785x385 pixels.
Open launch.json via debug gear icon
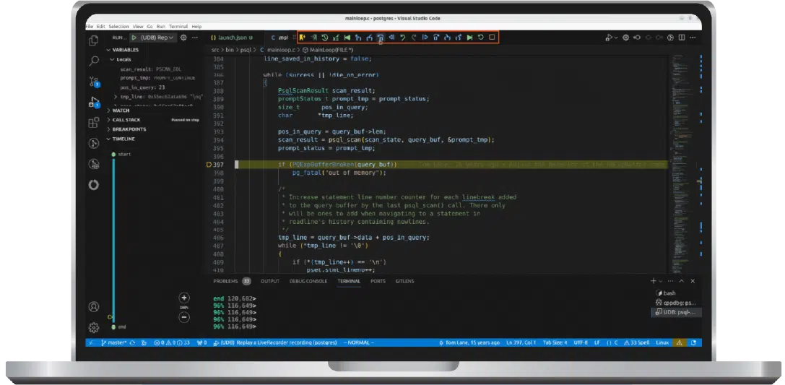[x=183, y=38]
